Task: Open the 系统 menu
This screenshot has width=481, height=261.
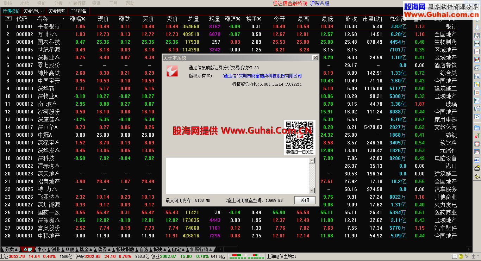Action: (x=8, y=3)
